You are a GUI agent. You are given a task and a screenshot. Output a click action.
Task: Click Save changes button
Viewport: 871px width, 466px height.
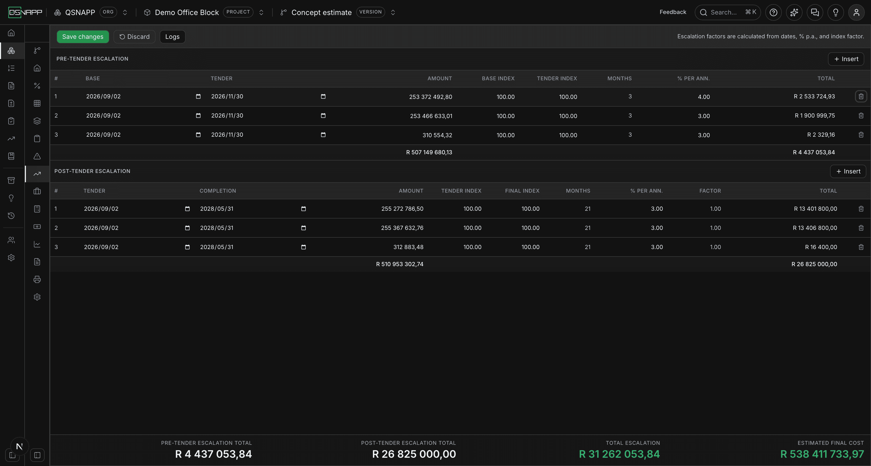point(83,37)
